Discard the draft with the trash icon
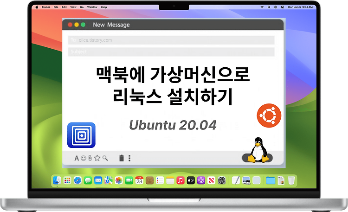This screenshot has height=212, width=348. (x=122, y=158)
